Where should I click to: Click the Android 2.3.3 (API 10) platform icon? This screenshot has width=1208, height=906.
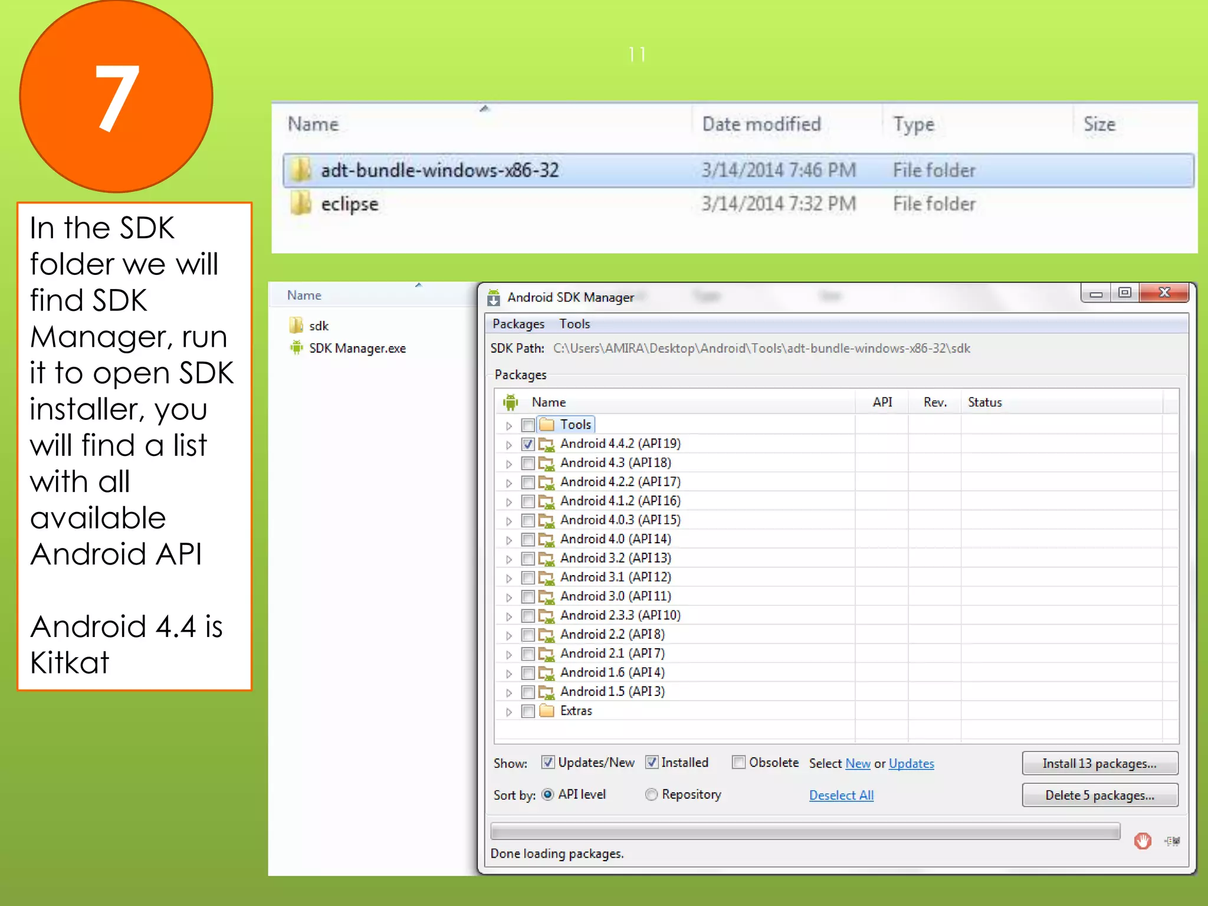point(547,616)
